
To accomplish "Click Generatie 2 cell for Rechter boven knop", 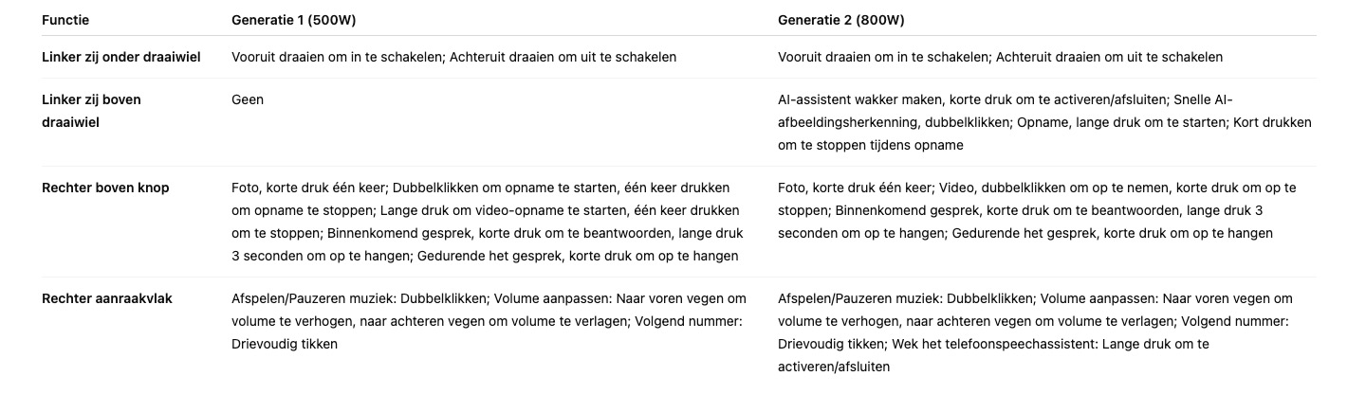I will (1037, 210).
